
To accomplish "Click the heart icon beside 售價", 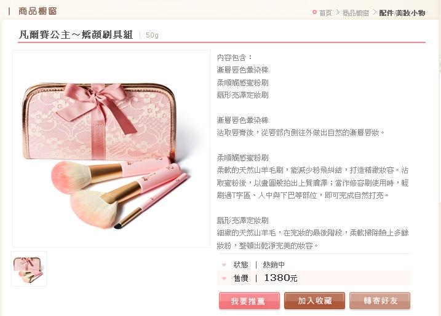I will point(224,278).
